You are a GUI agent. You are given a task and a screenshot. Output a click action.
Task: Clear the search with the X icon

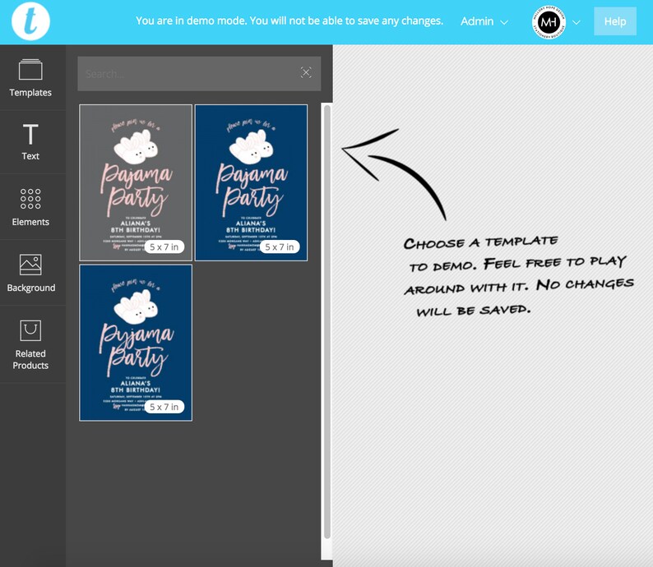[x=306, y=73]
